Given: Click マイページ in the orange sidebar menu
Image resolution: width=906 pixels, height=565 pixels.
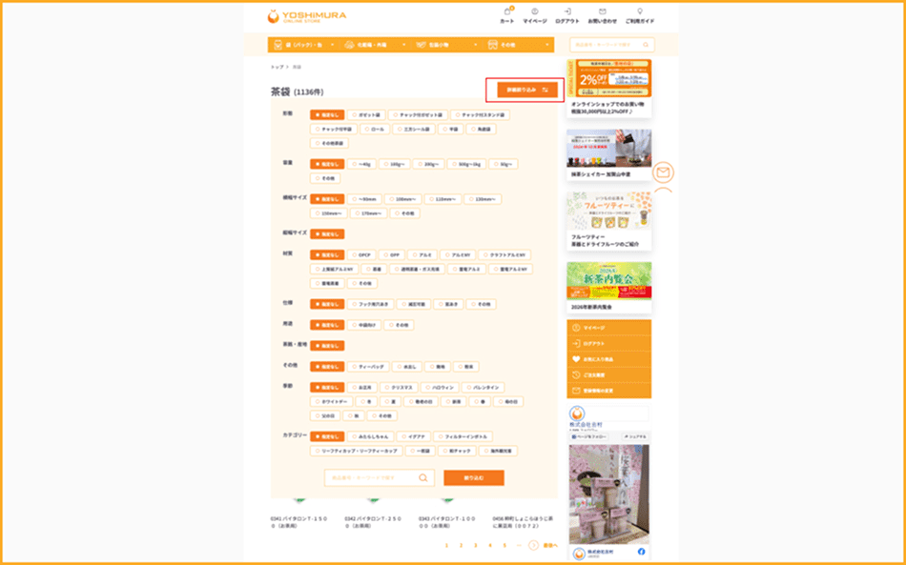Looking at the screenshot, I should click(608, 328).
